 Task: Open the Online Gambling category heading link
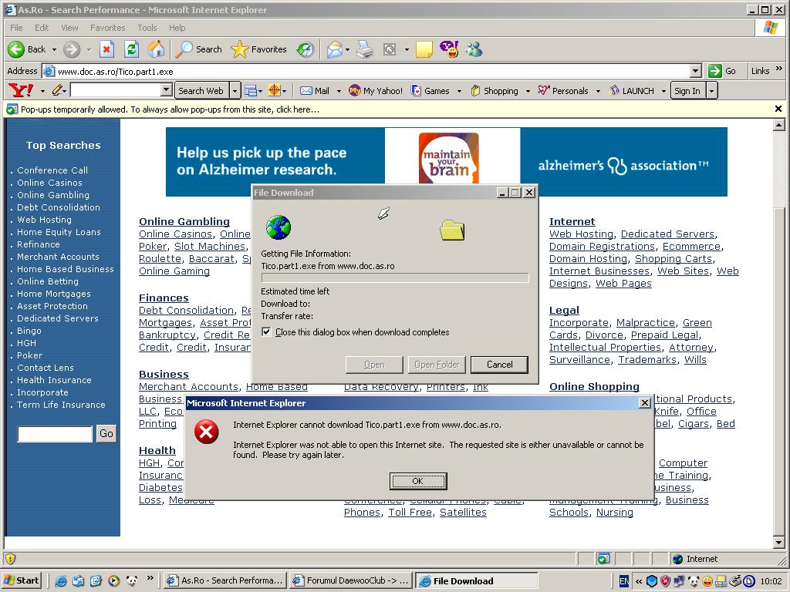tap(184, 221)
